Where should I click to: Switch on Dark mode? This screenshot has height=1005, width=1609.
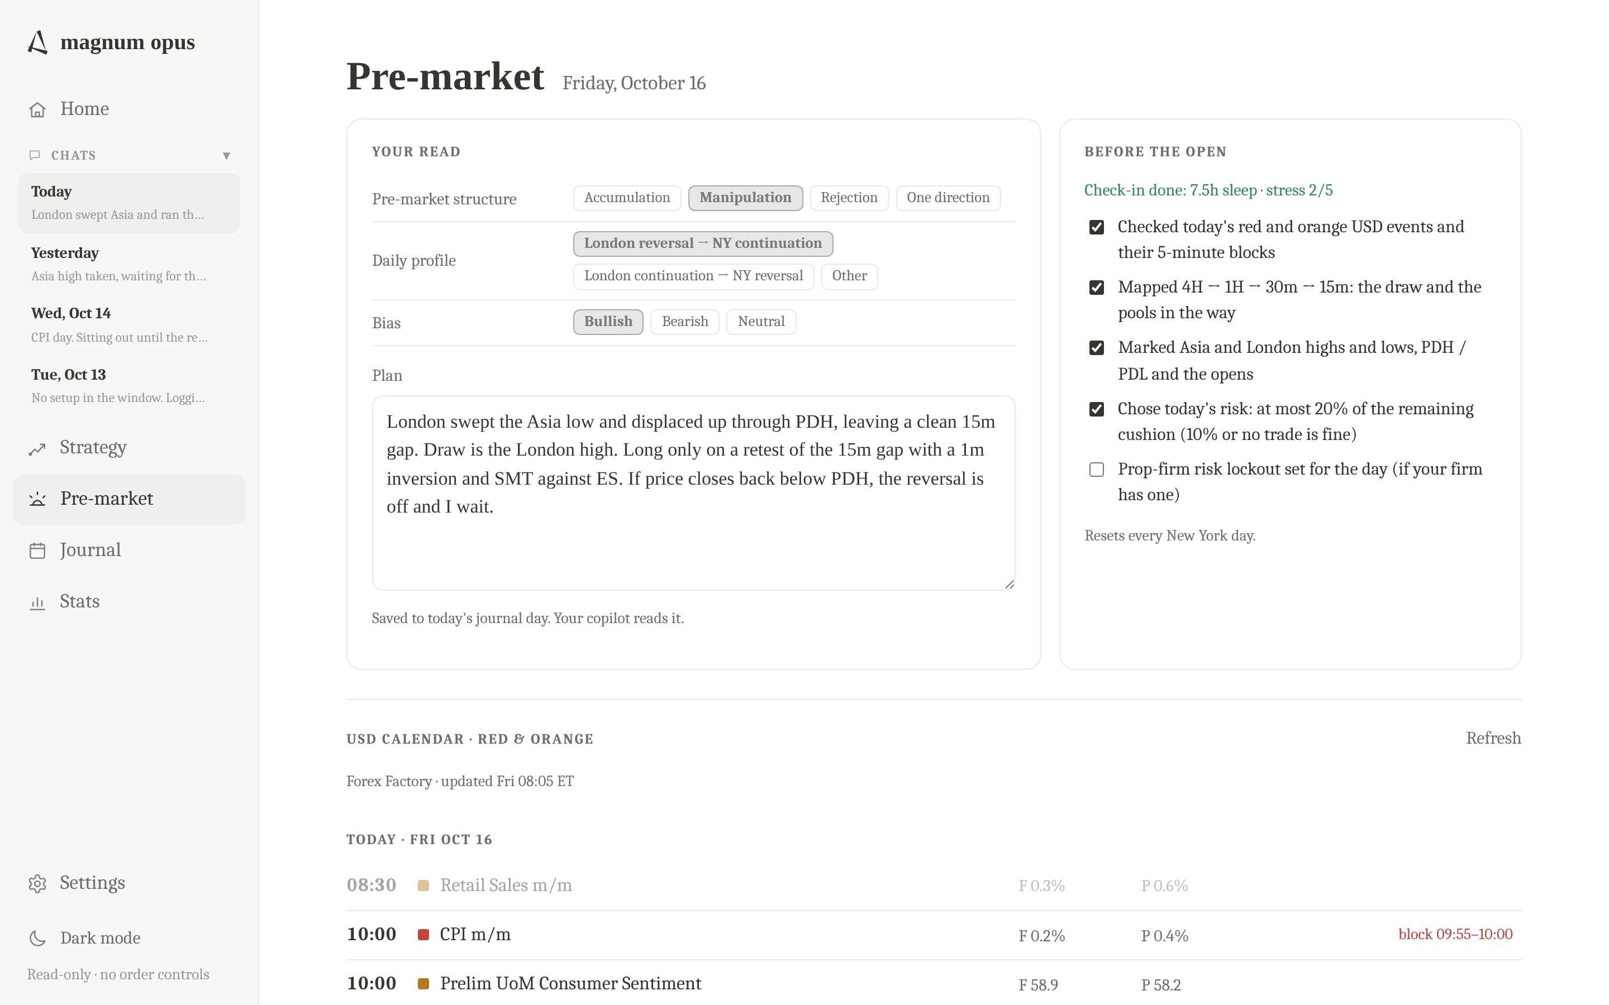click(129, 938)
